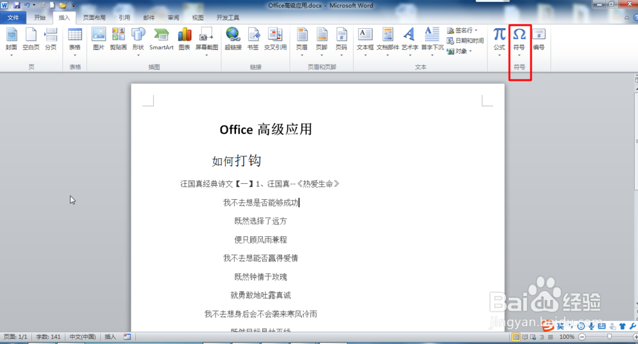Open the Page Number (页码) menu
The image size is (638, 344).
(341, 39)
